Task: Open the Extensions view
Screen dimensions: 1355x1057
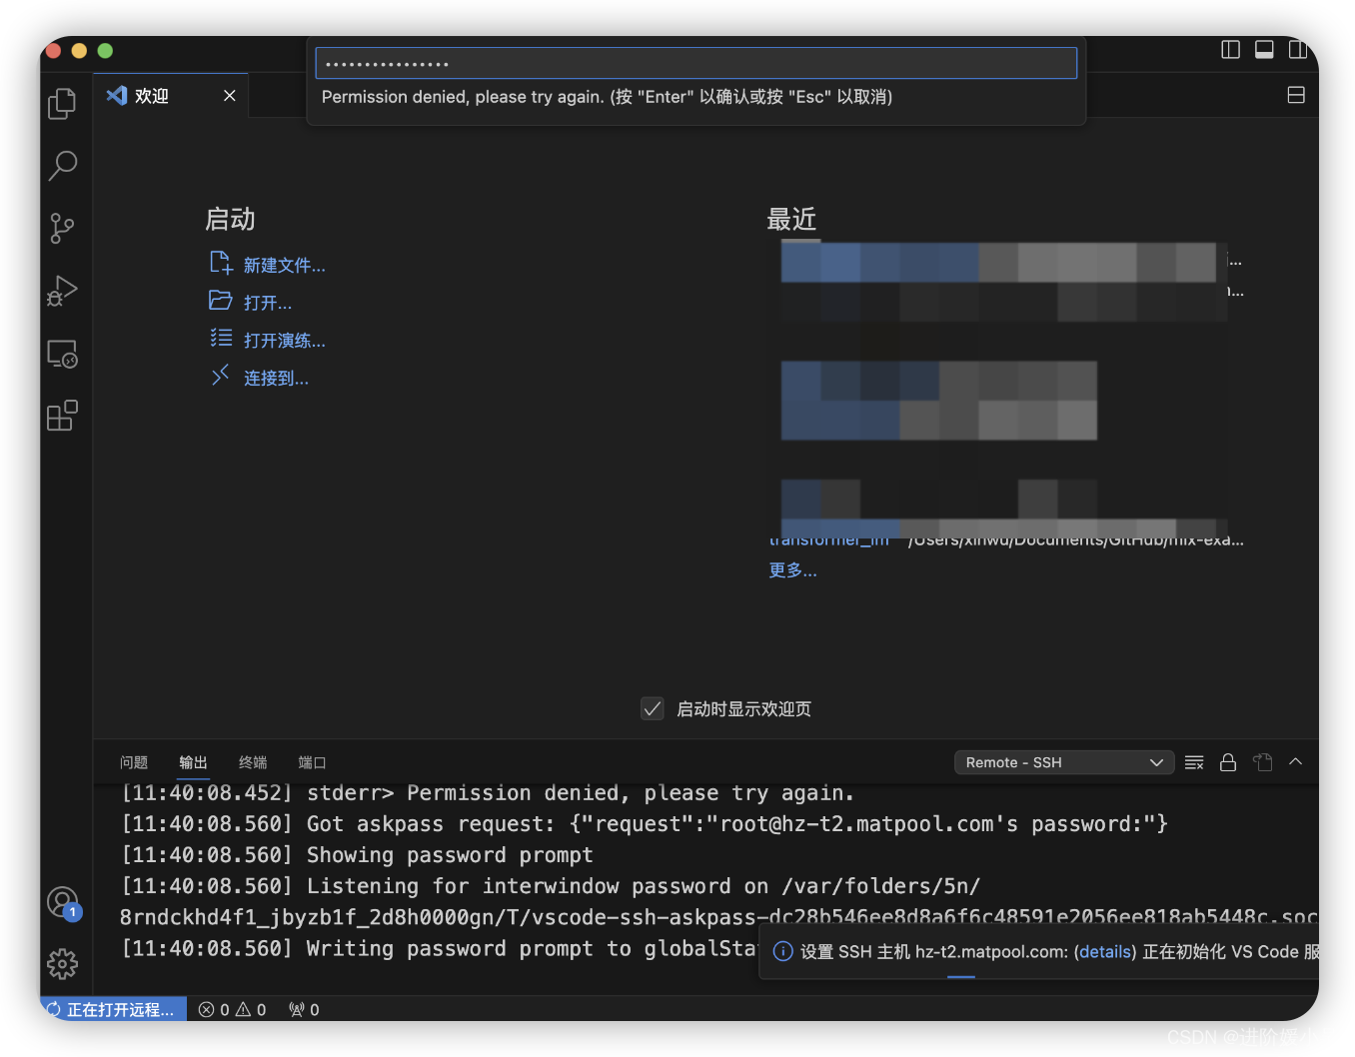Action: (62, 416)
